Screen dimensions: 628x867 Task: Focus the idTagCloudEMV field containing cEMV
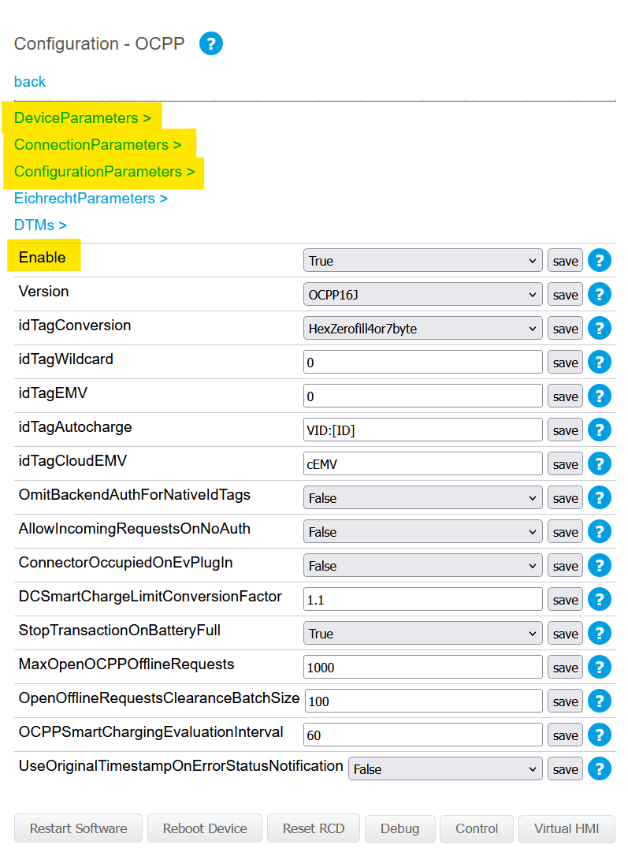click(423, 464)
